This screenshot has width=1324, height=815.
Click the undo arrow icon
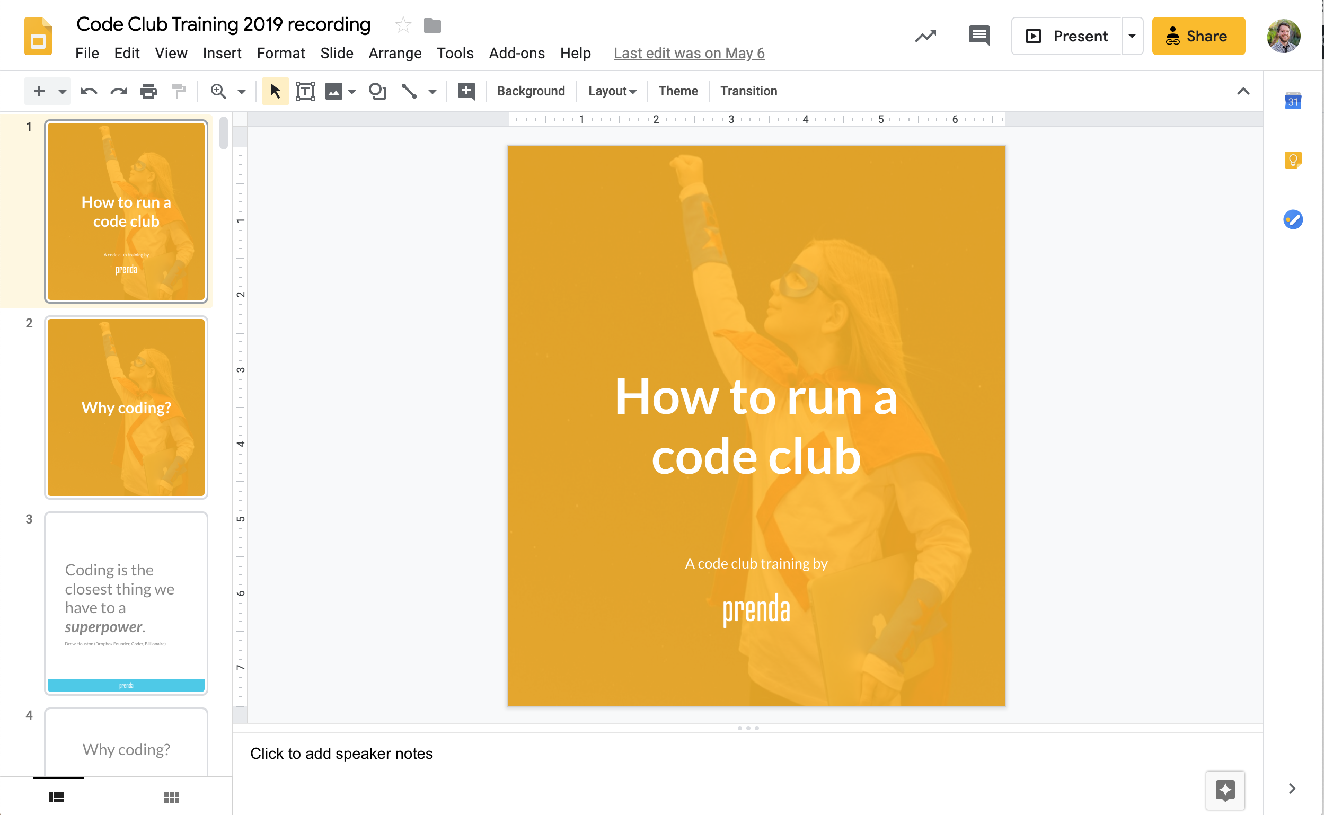(x=89, y=91)
